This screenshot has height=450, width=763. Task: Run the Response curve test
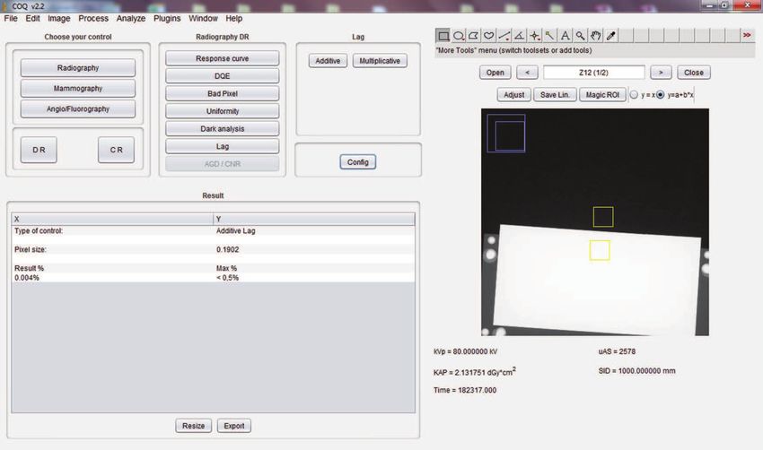[x=223, y=58]
